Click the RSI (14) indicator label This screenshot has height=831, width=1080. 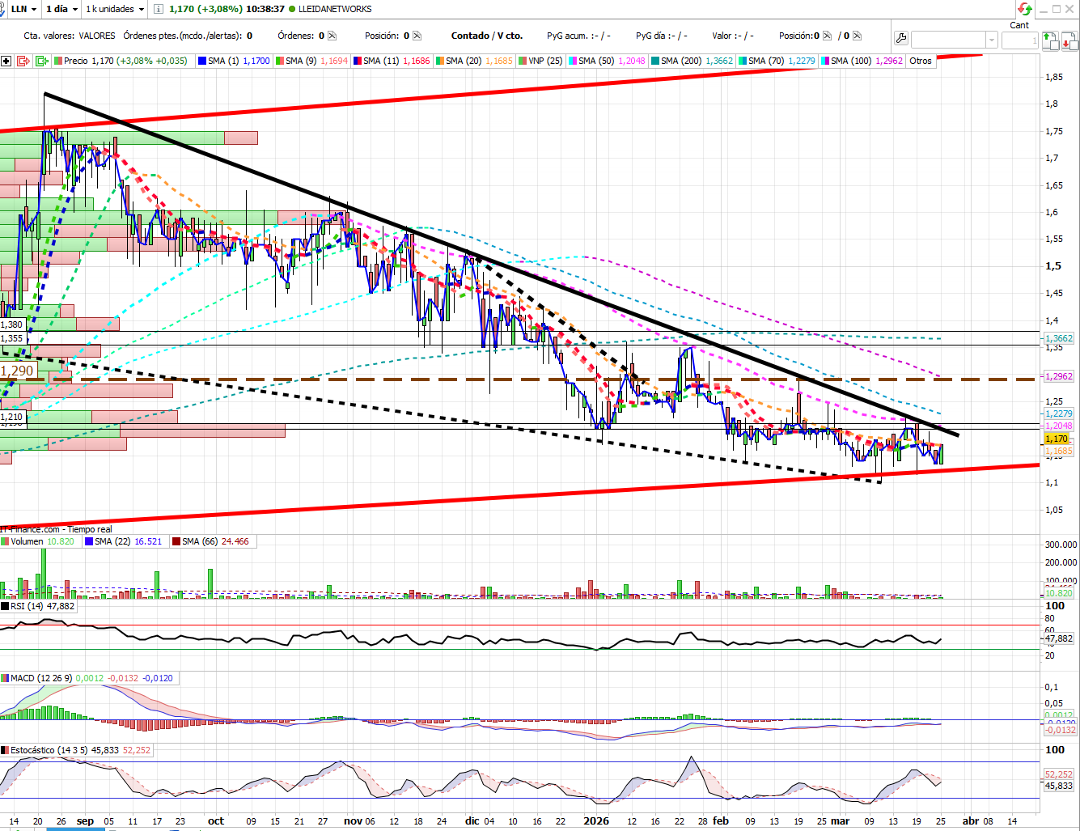click(27, 606)
